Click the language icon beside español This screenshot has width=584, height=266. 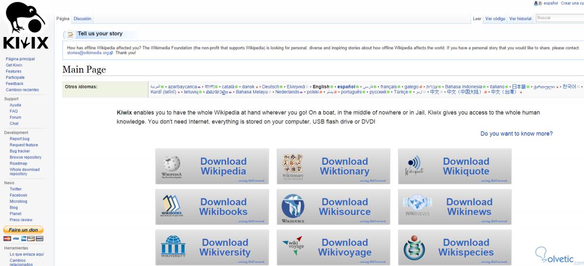[538, 3]
